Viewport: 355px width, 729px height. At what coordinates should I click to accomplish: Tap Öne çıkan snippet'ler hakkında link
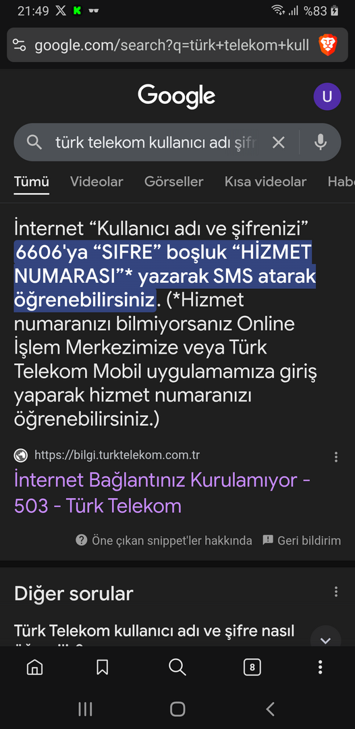click(164, 540)
